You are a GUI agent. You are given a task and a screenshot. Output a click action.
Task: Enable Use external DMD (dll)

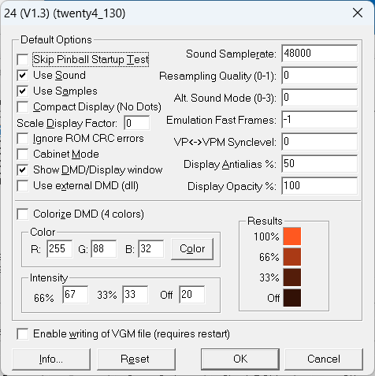23,186
